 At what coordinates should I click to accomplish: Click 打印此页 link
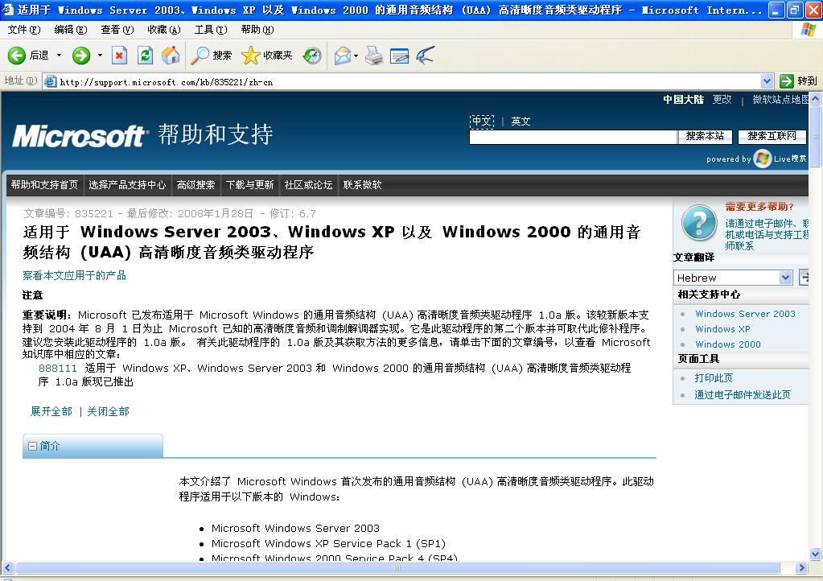click(x=714, y=378)
